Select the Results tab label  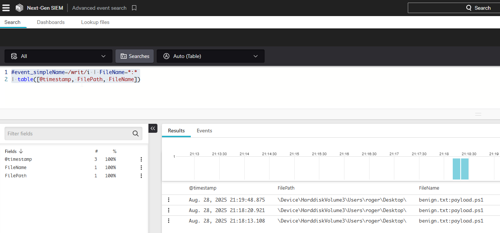click(176, 131)
